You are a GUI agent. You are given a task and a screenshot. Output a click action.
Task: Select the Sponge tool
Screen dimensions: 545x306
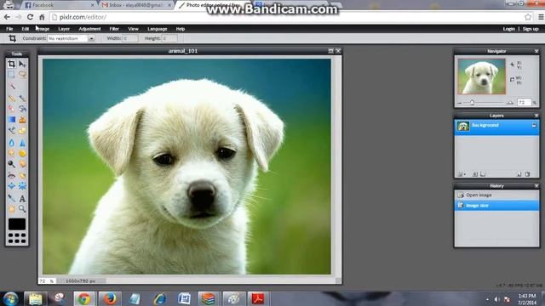point(22,153)
